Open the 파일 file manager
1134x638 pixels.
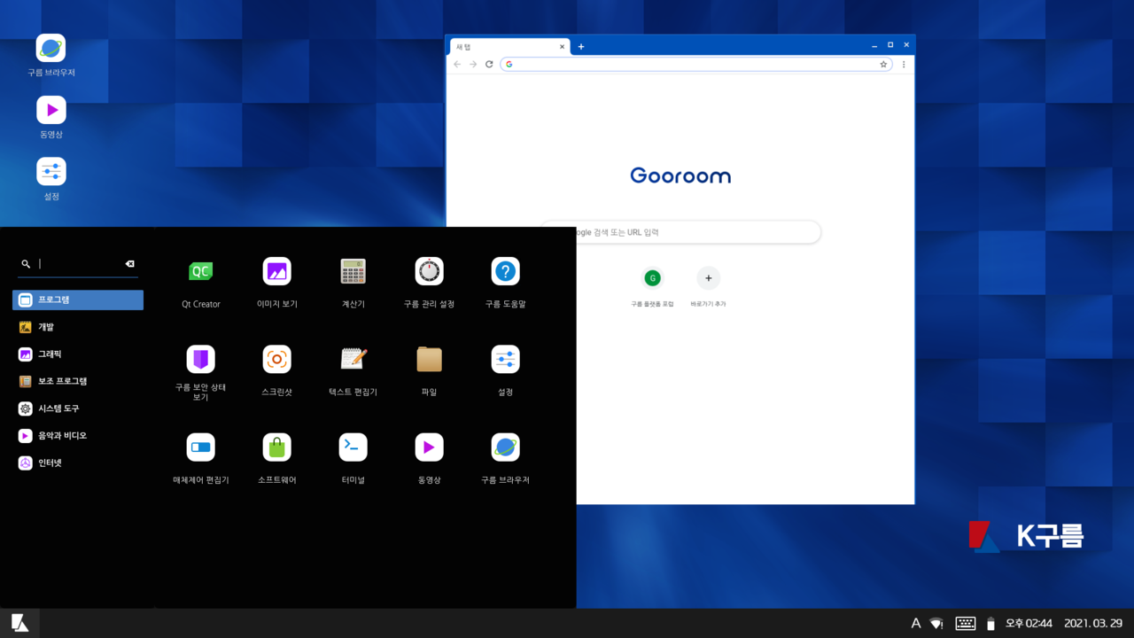coord(429,360)
